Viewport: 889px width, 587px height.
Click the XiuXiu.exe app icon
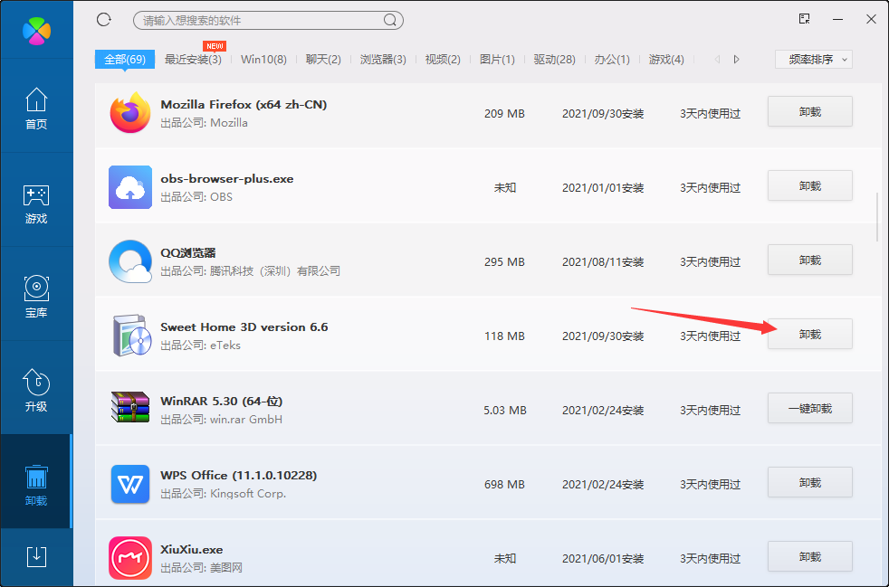click(130, 558)
